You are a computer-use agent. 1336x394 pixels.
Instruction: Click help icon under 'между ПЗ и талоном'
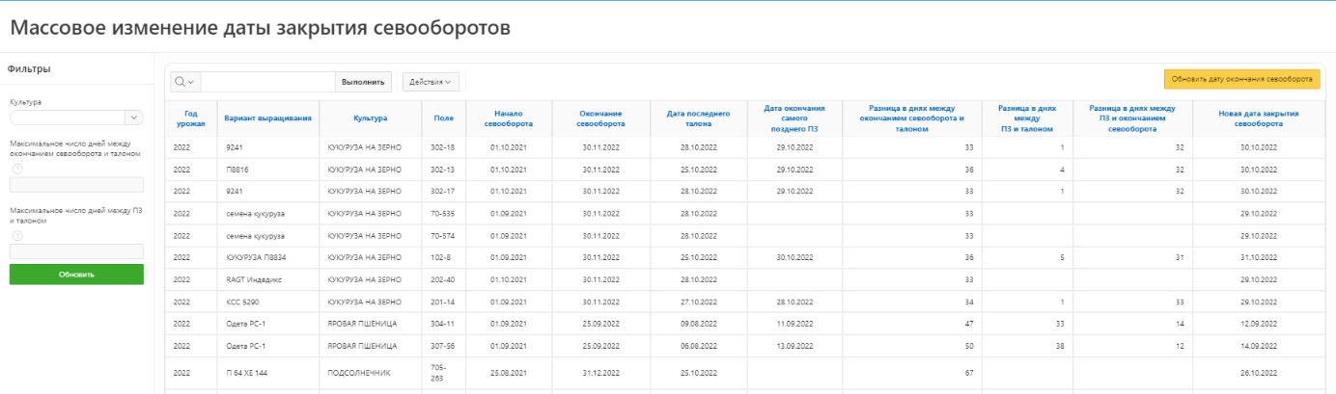coord(16,234)
